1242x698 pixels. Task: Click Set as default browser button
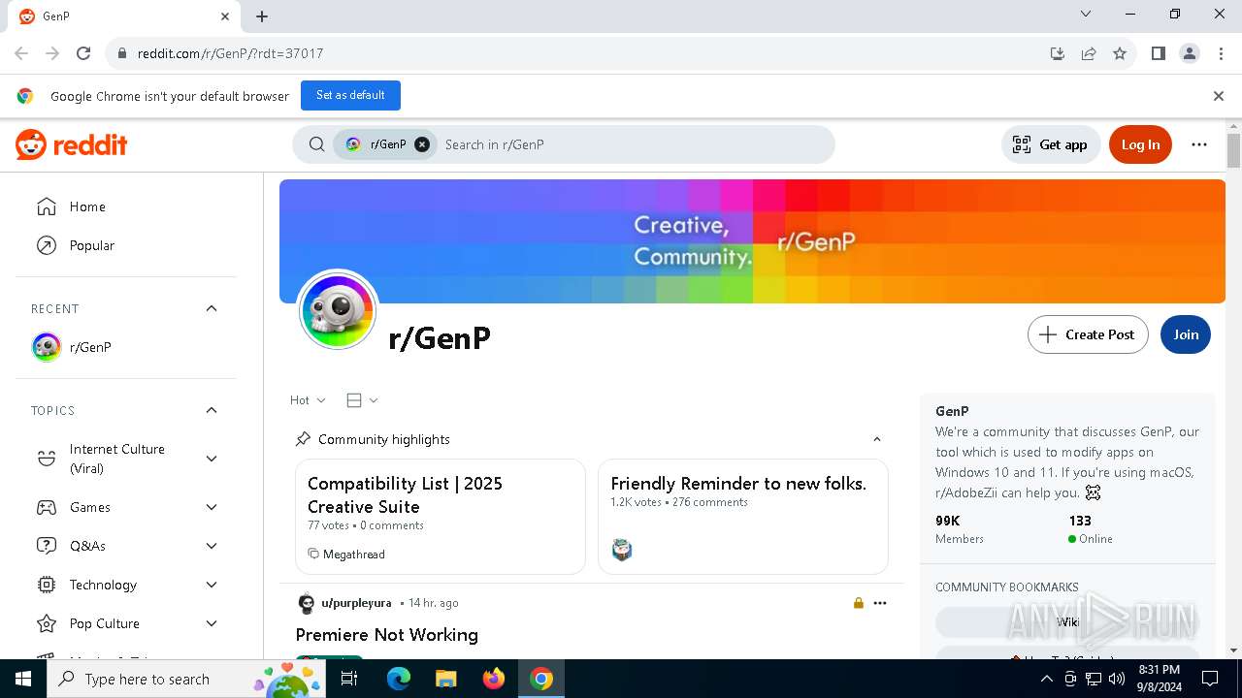[x=350, y=95]
